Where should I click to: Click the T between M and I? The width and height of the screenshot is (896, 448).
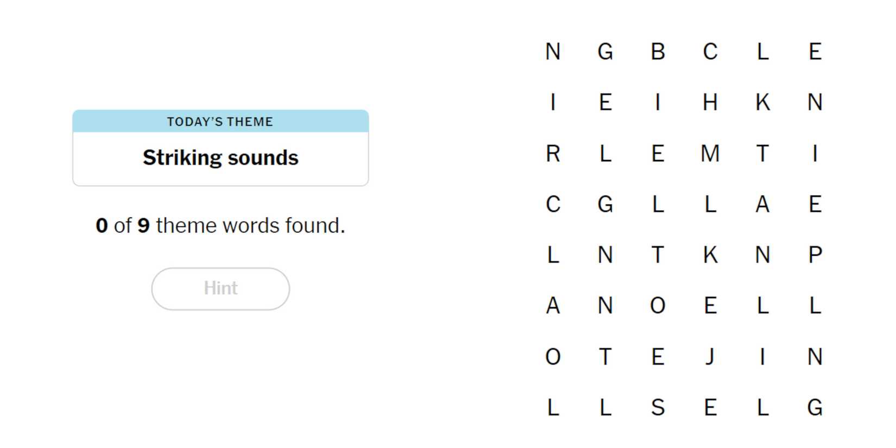762,154
